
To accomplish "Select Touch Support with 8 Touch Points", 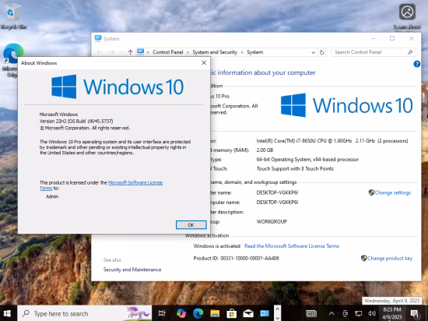I will click(295, 168).
